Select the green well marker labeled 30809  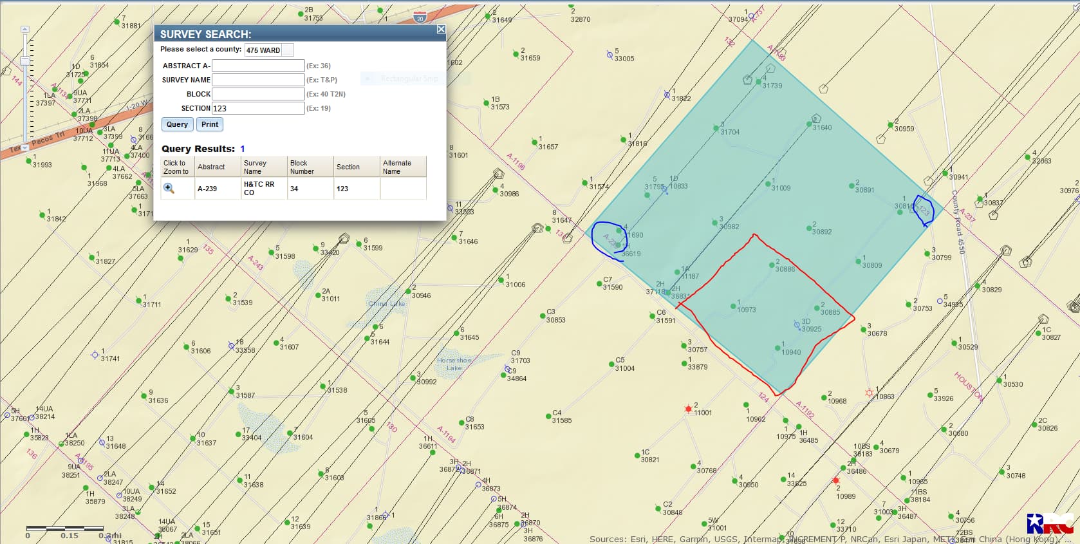[x=857, y=261]
